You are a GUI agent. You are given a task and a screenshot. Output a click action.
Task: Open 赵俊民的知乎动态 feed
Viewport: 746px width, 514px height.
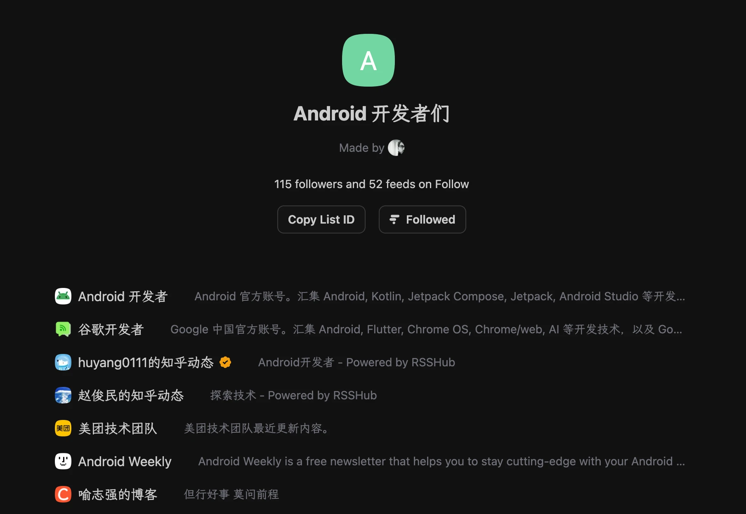pyautogui.click(x=131, y=395)
